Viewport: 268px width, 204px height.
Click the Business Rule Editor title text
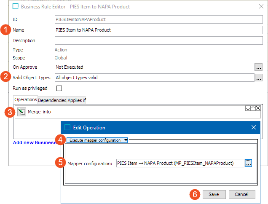75,7
